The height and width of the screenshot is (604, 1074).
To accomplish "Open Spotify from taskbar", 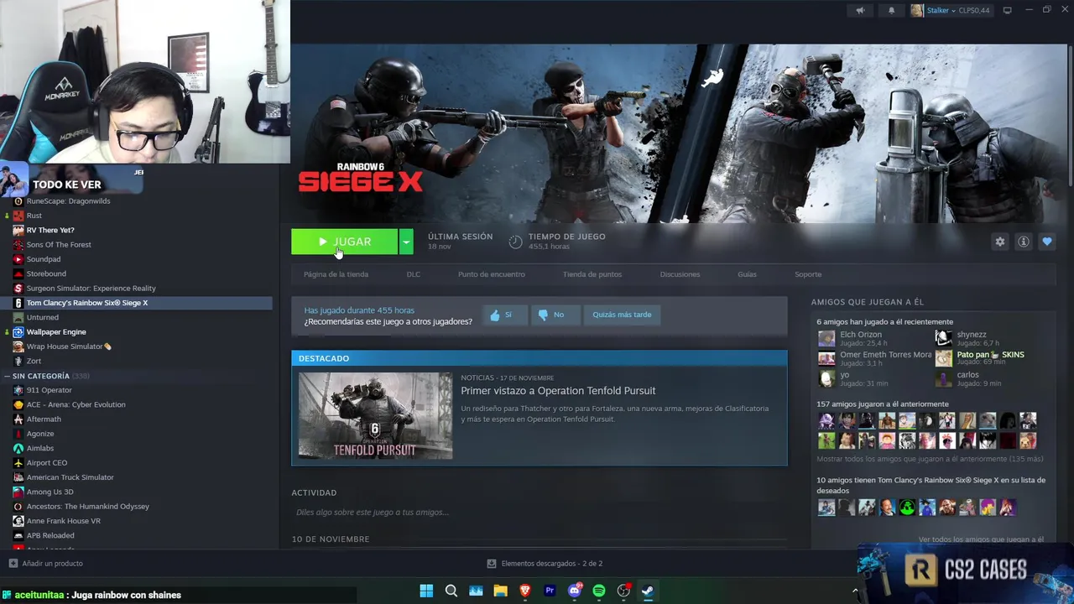I will (599, 591).
